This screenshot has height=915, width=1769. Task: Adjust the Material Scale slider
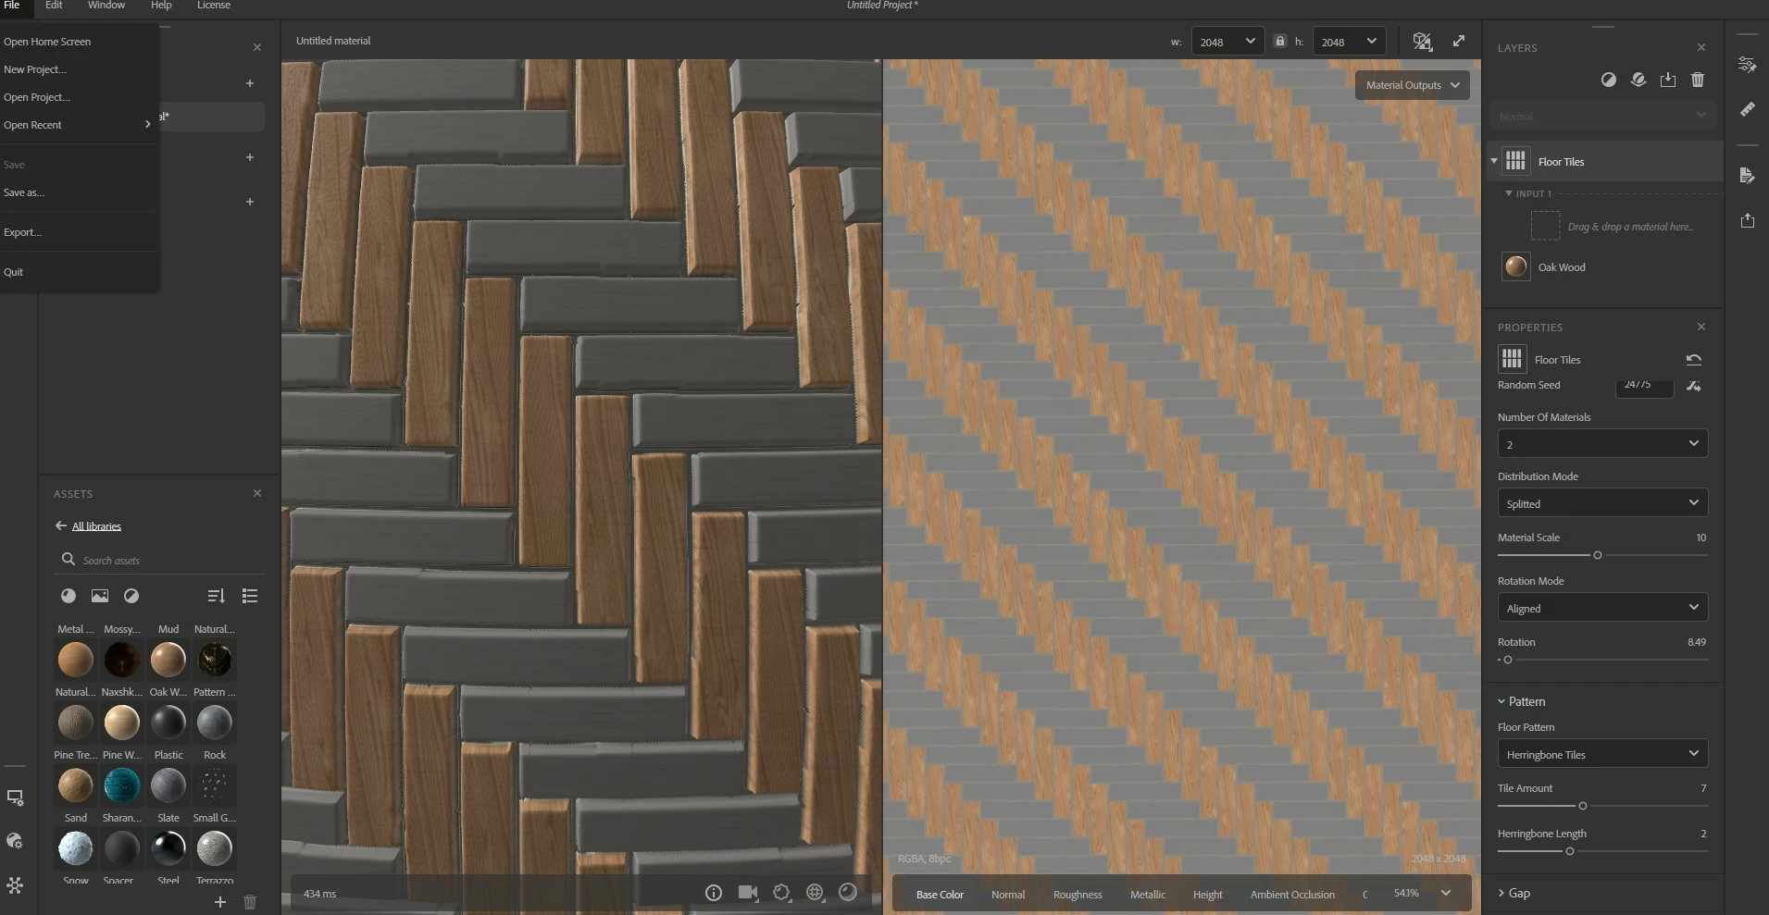point(1598,555)
